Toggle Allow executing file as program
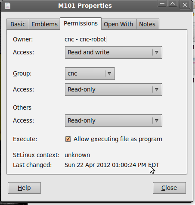The height and width of the screenshot is (205, 195). coord(68,139)
